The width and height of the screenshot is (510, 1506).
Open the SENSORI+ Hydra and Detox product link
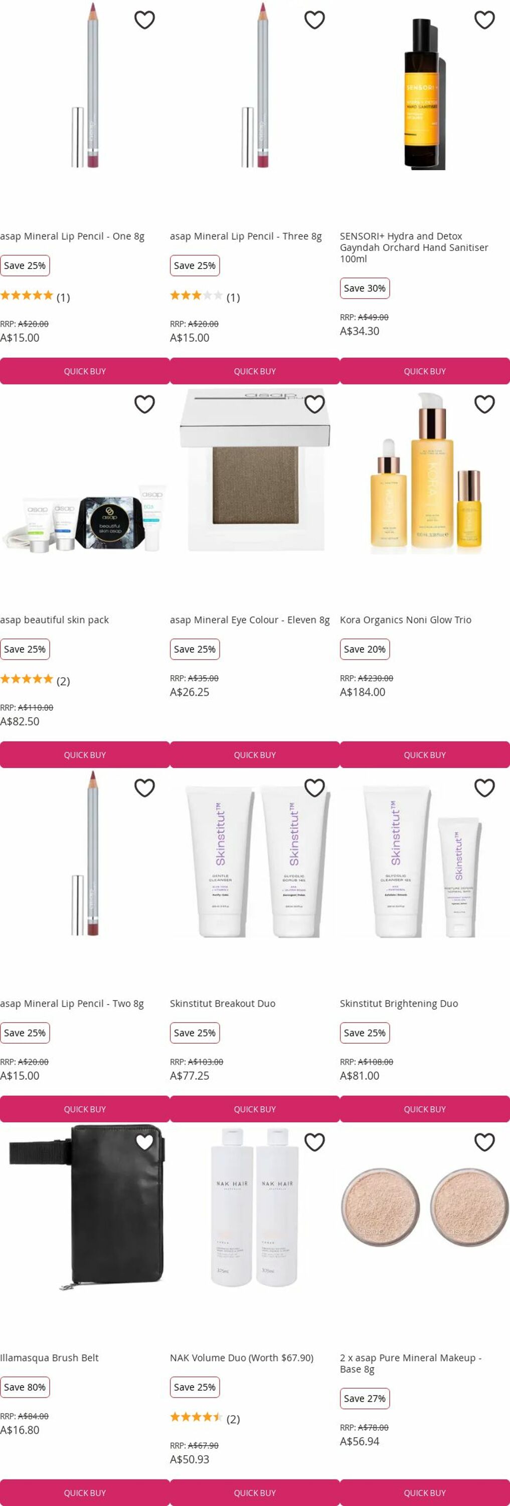coord(414,247)
